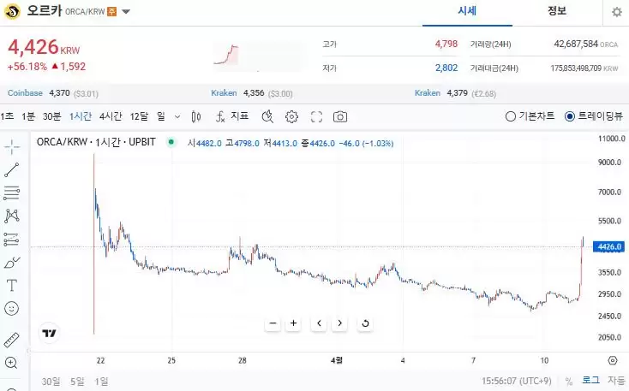
Task: Open the 15:56:07 (UTC+9) timezone menu
Action: [x=516, y=381]
